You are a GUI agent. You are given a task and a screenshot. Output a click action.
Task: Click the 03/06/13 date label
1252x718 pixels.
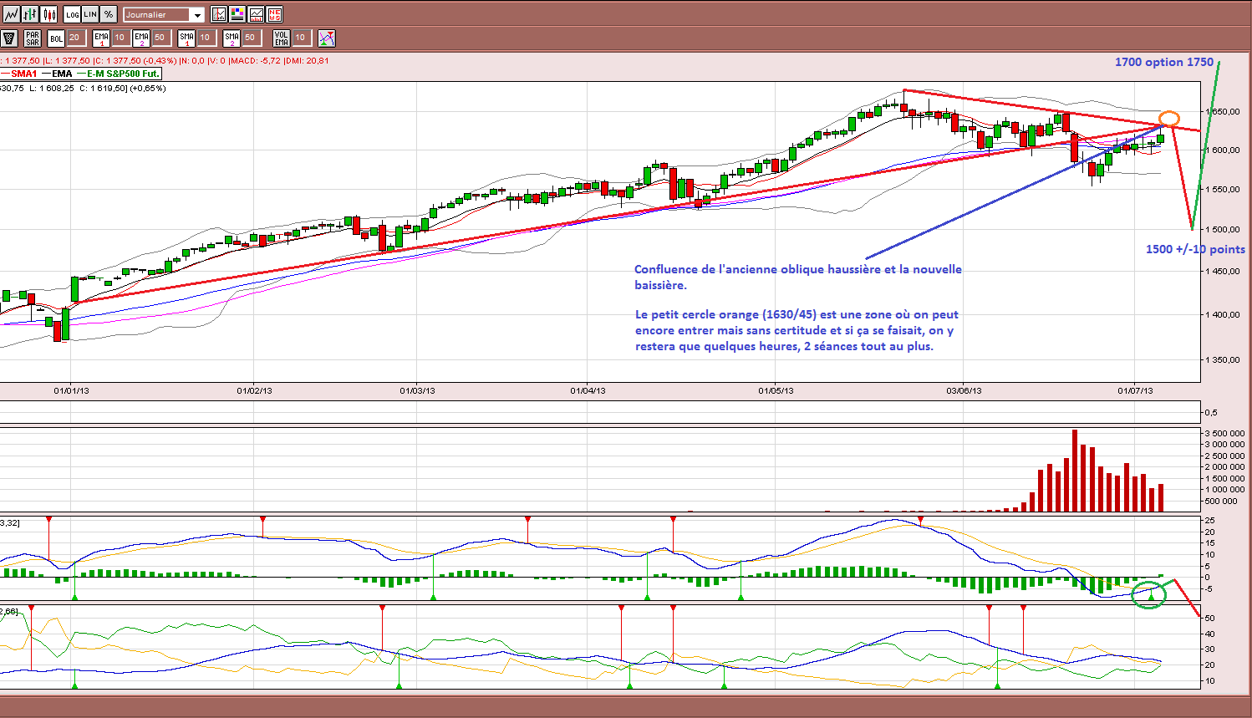tap(964, 390)
